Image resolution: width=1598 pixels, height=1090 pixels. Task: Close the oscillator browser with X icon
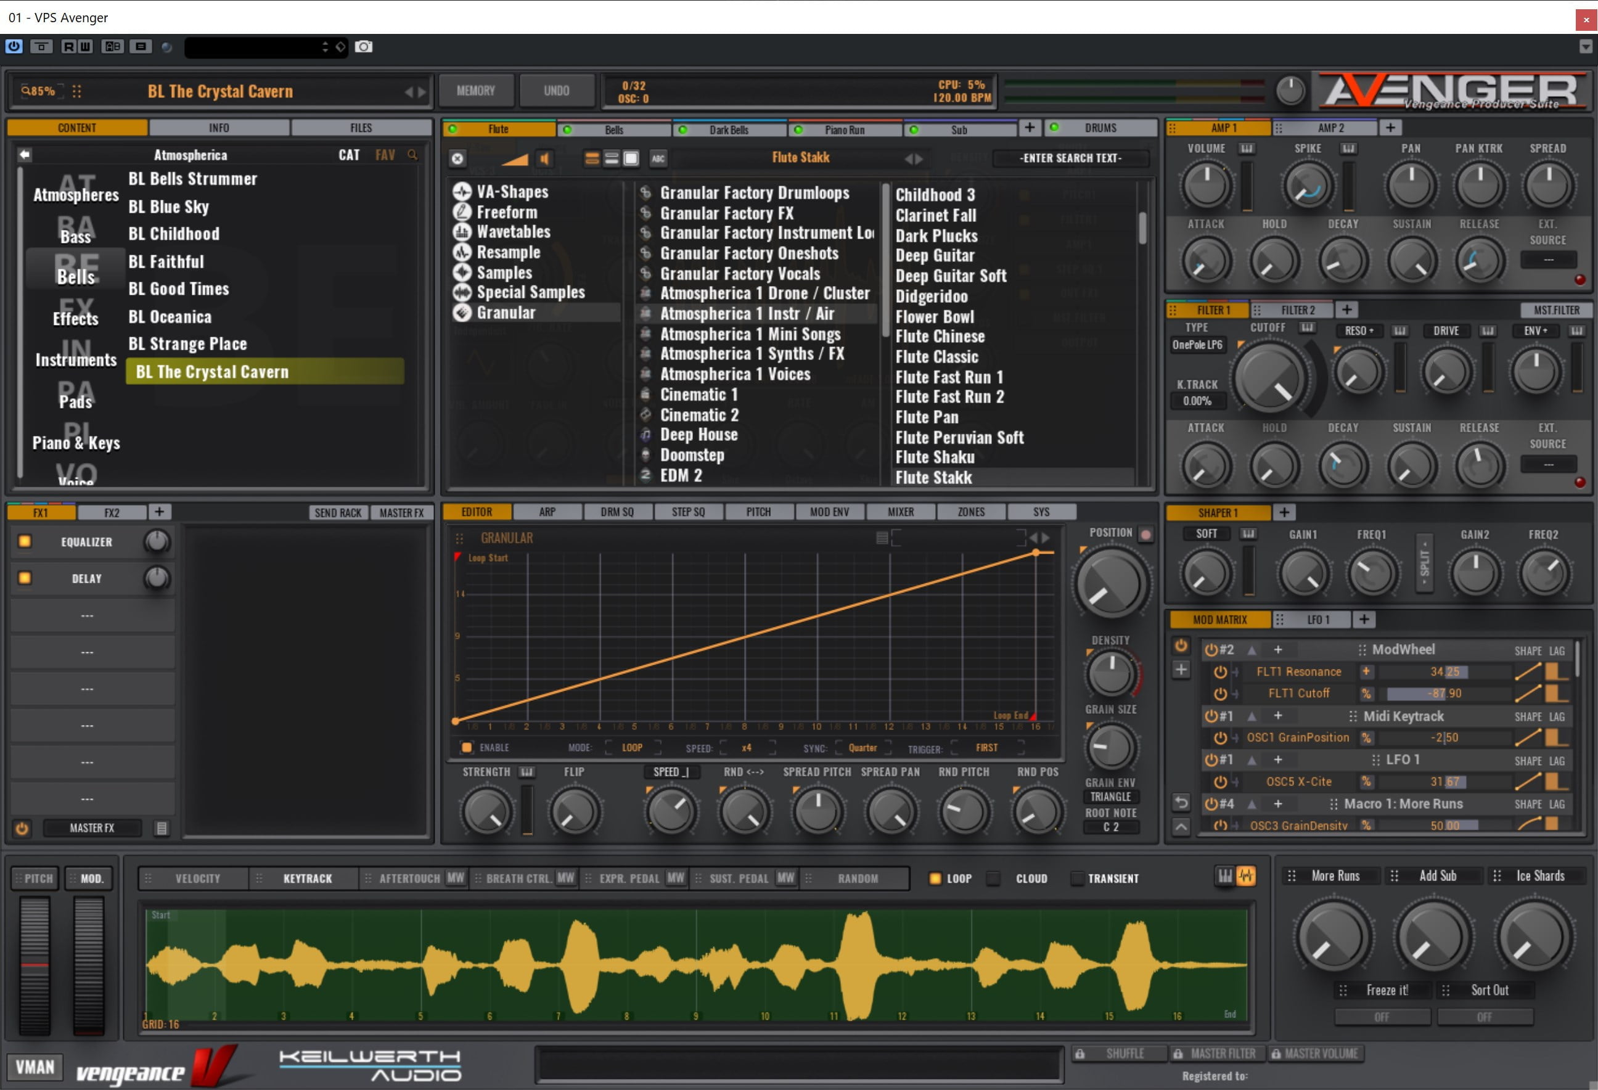[457, 159]
